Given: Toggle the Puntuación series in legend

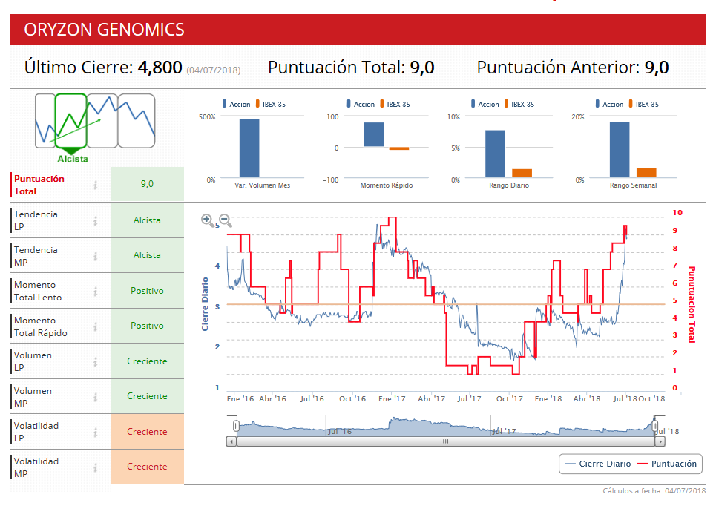Looking at the screenshot, I should tap(667, 464).
